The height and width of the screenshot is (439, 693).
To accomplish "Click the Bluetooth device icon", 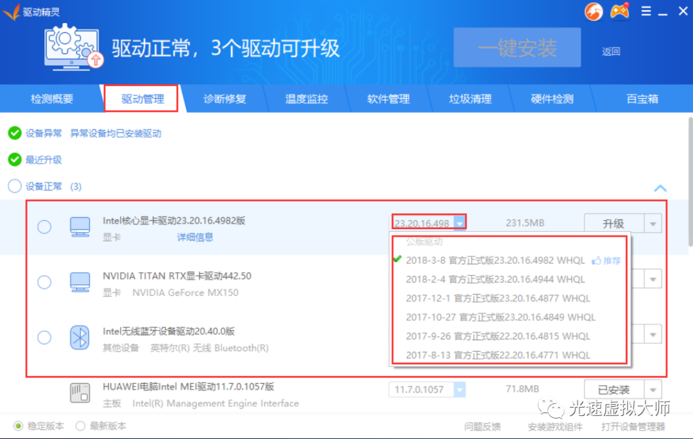I will 80,338.
